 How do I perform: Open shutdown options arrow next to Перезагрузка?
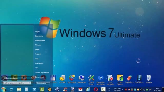[48, 83]
